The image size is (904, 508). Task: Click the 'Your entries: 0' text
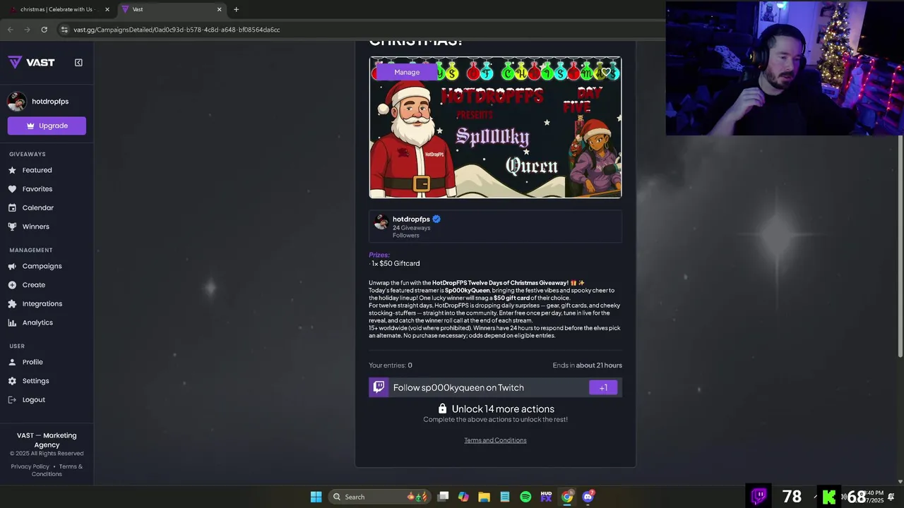(x=391, y=365)
